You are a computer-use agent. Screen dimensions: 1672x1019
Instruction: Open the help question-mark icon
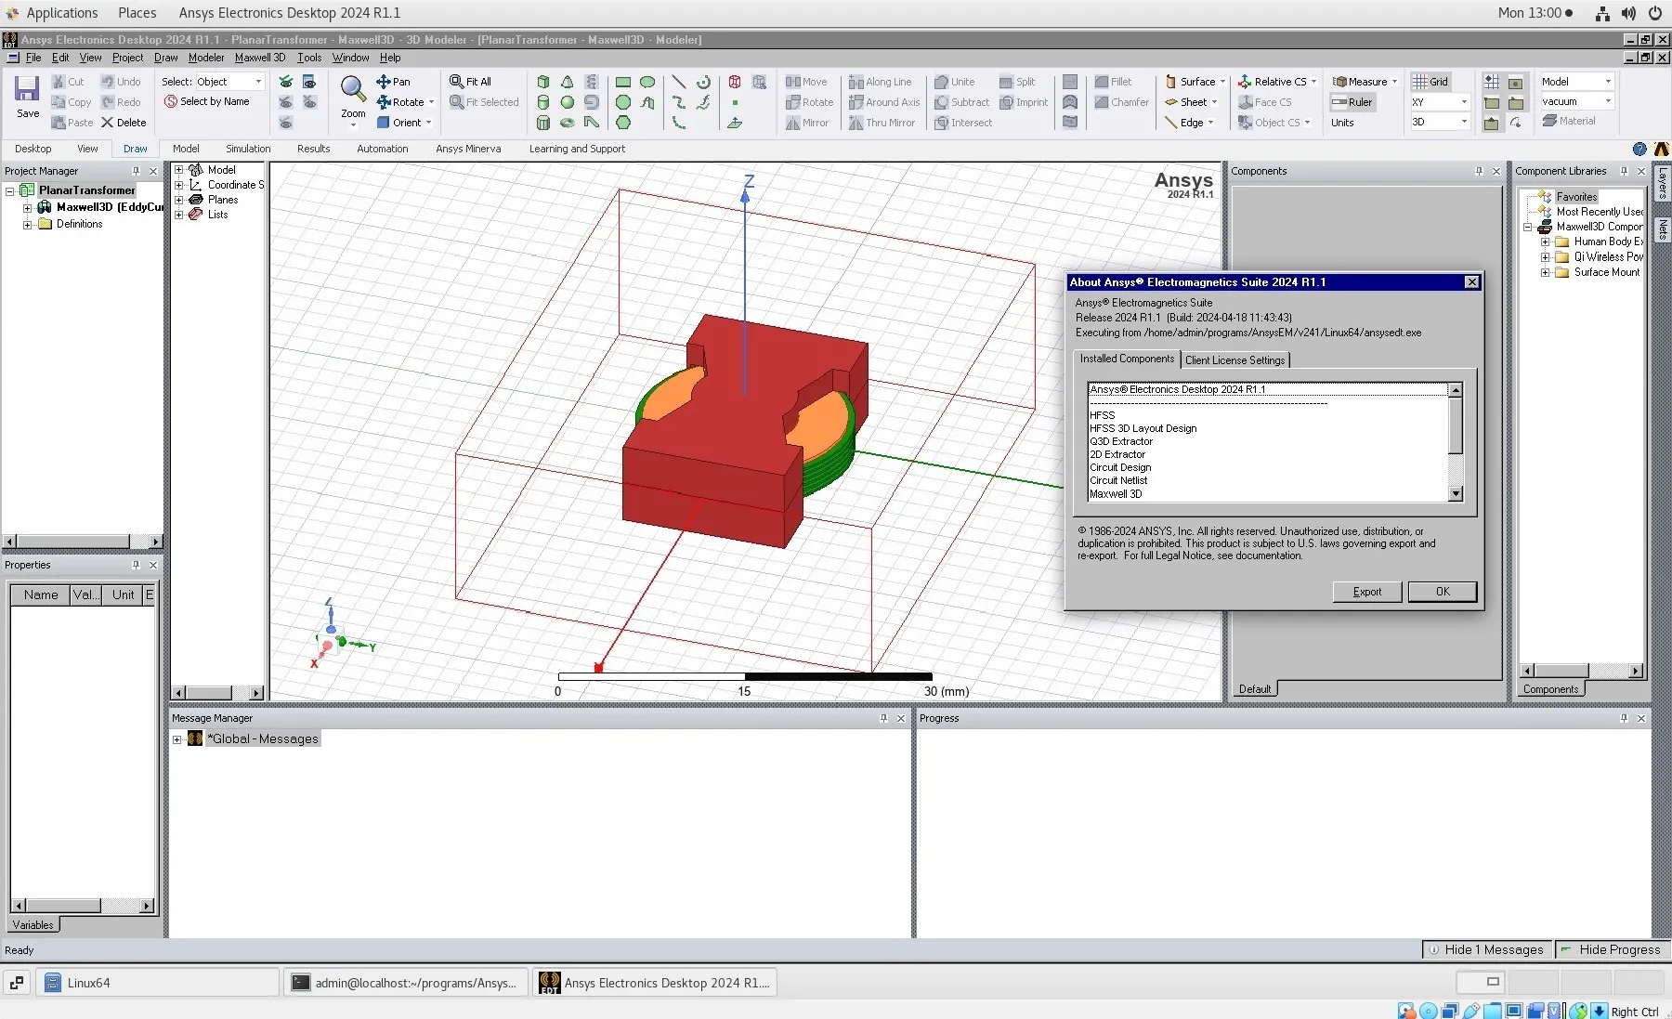(1639, 149)
